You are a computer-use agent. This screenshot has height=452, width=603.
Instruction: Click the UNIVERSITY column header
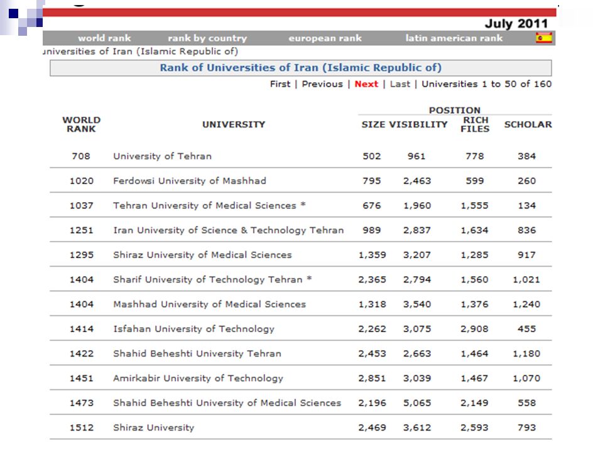pos(234,124)
